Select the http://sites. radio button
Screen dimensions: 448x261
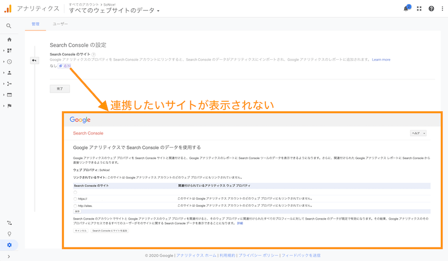(75, 206)
